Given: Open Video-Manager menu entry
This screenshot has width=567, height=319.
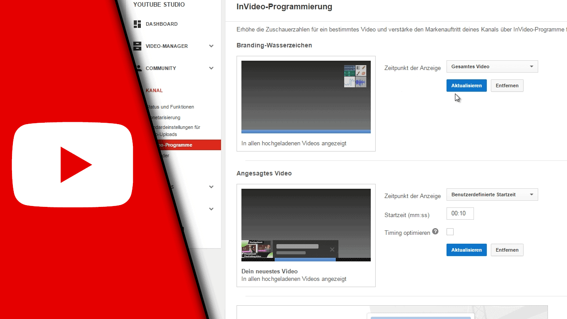Looking at the screenshot, I should click(167, 46).
